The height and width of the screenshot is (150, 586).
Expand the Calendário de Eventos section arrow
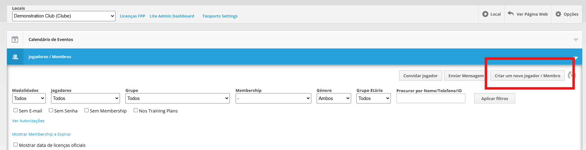[575, 40]
